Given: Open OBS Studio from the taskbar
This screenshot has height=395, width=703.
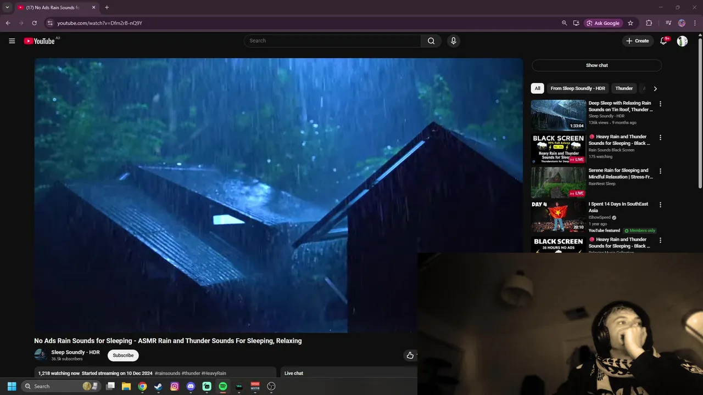Looking at the screenshot, I should pyautogui.click(x=271, y=386).
